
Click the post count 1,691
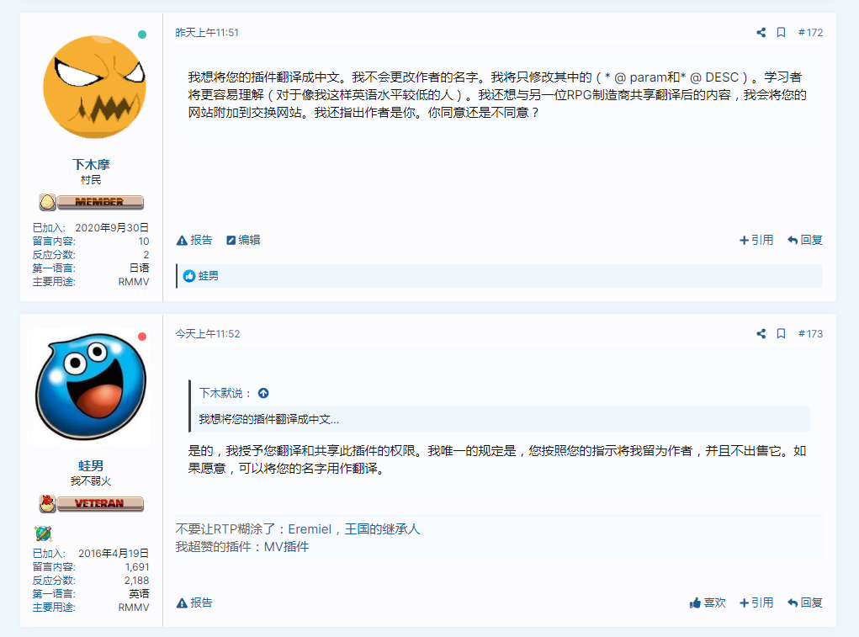click(137, 567)
